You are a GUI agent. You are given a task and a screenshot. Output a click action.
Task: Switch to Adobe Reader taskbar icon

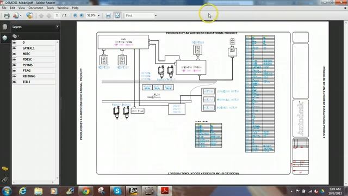(x=165, y=191)
